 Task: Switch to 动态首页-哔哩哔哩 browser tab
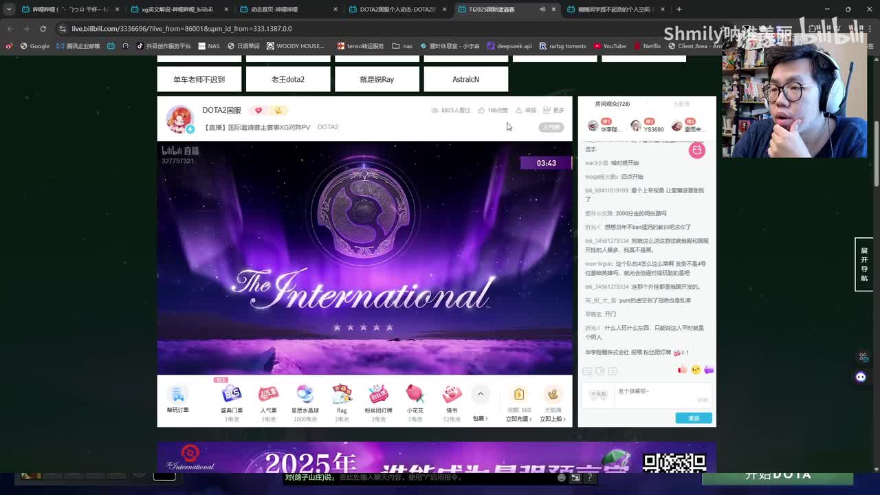coord(287,9)
